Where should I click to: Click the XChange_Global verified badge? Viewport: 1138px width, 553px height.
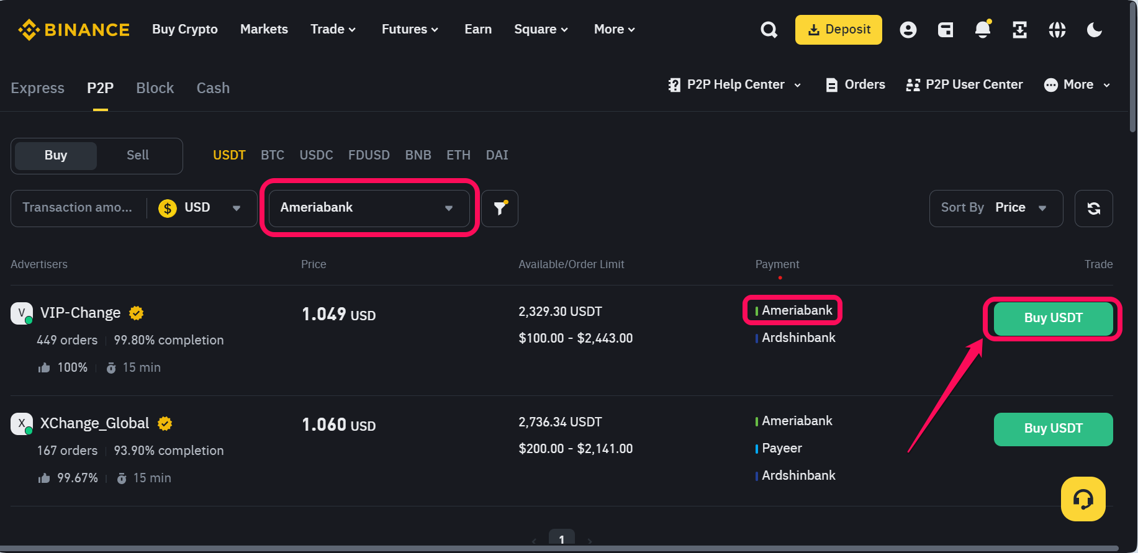(165, 424)
